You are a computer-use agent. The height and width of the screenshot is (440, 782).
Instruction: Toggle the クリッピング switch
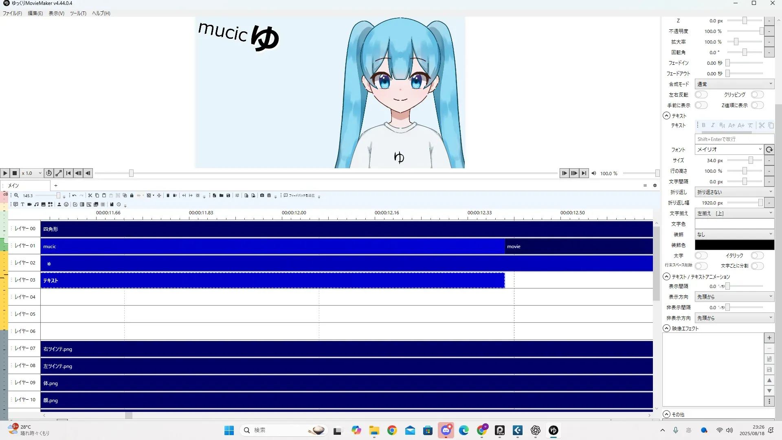757,95
